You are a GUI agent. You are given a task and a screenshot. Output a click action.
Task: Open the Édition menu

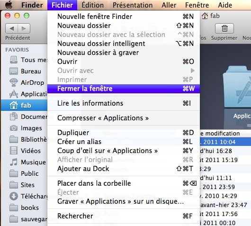click(93, 5)
